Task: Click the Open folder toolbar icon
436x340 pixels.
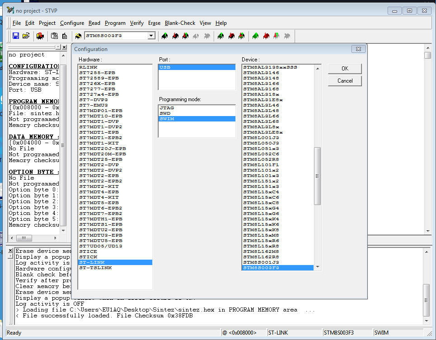Action: click(x=26, y=36)
